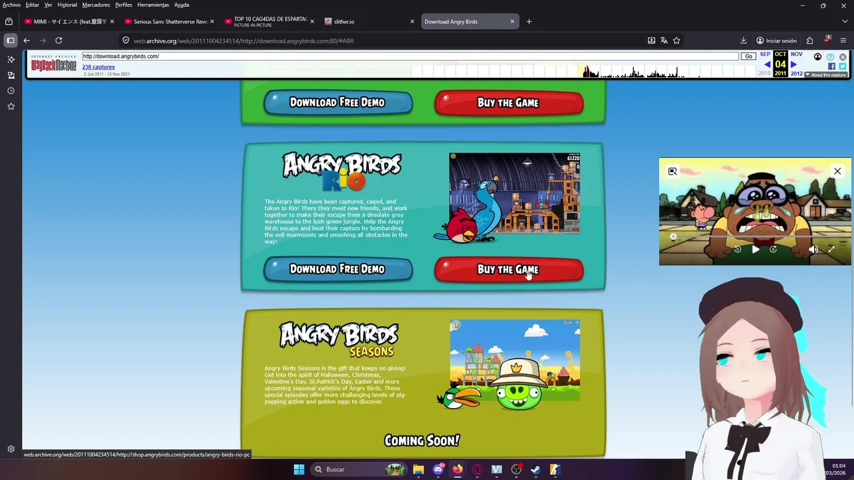Expand picture-in-picture video to fullscreen
The image size is (854, 480).
click(831, 249)
